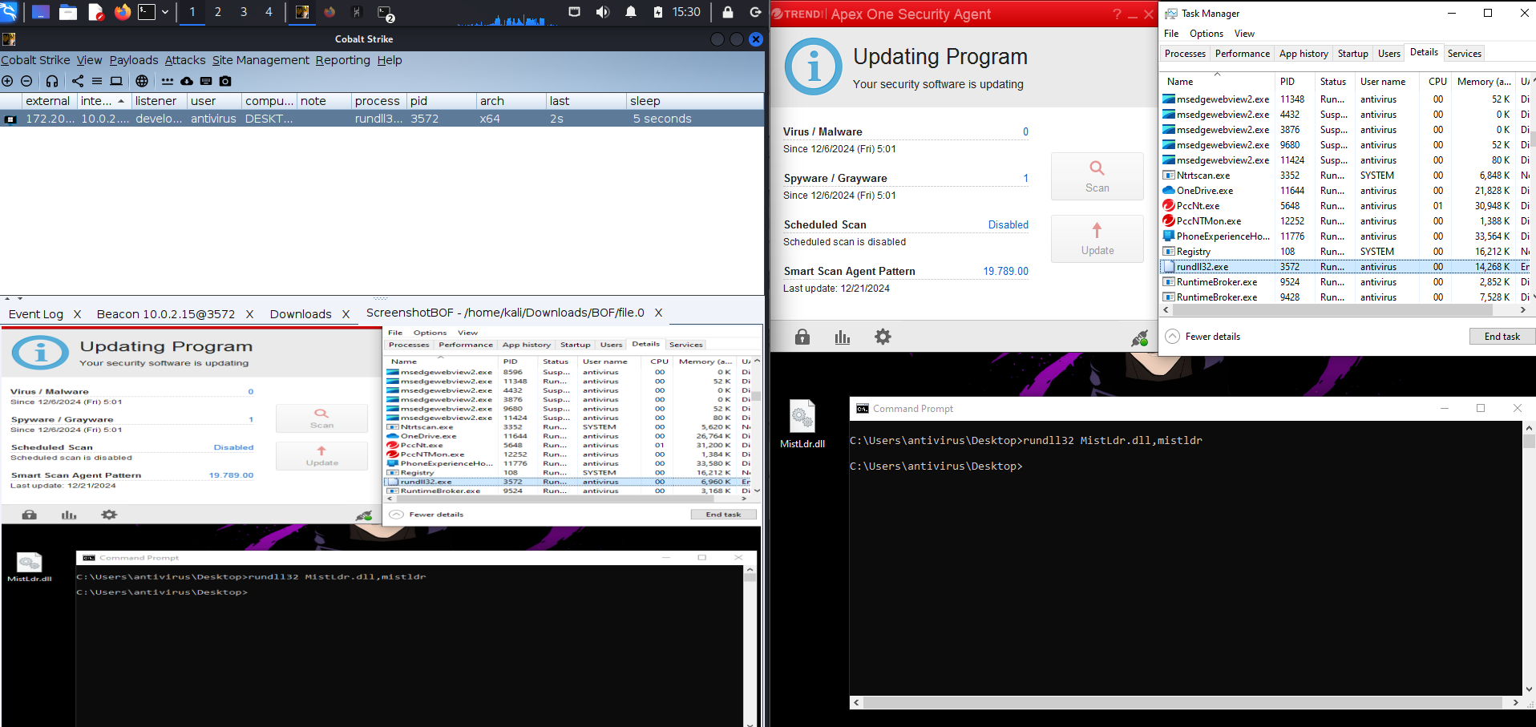Screen dimensions: 1536x727
Task: Switch to workspace 3
Action: 244,12
